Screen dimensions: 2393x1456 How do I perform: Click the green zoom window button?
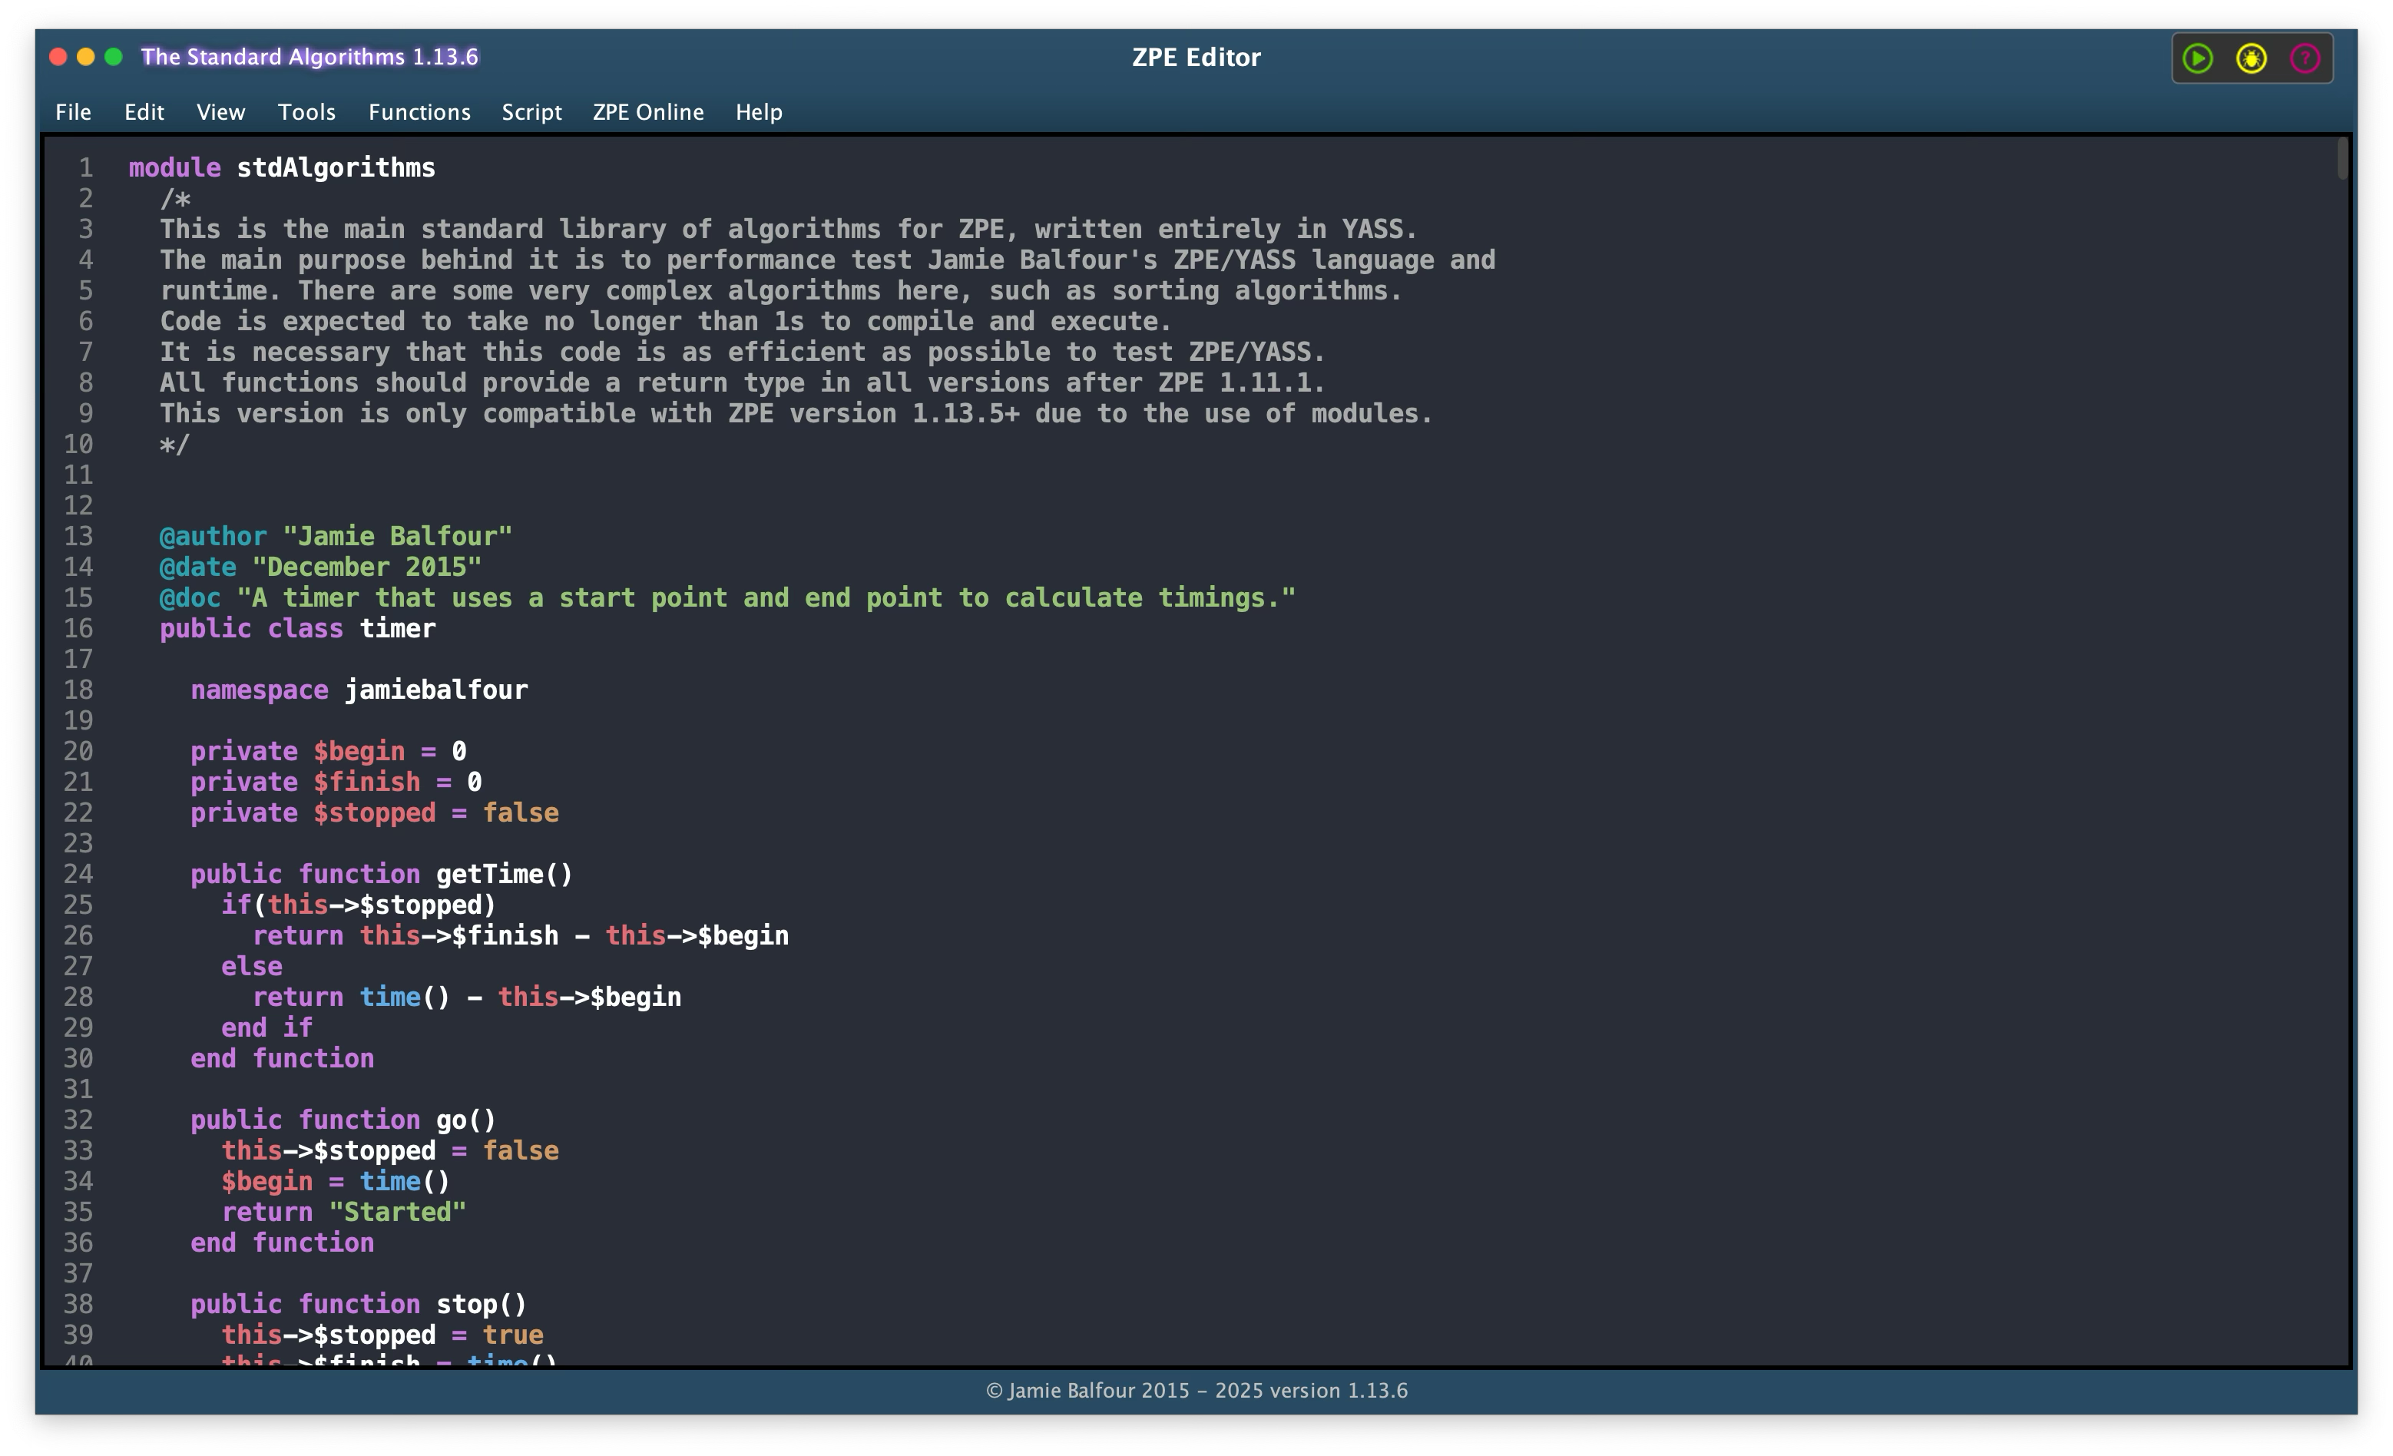(x=114, y=56)
